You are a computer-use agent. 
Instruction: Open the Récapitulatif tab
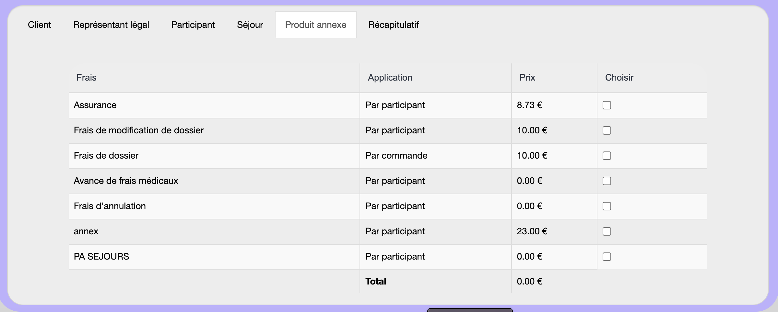(393, 25)
